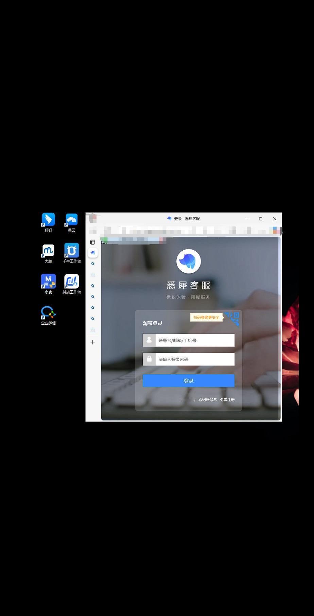Click the window title 登录 - 悉犀客服

(187, 218)
